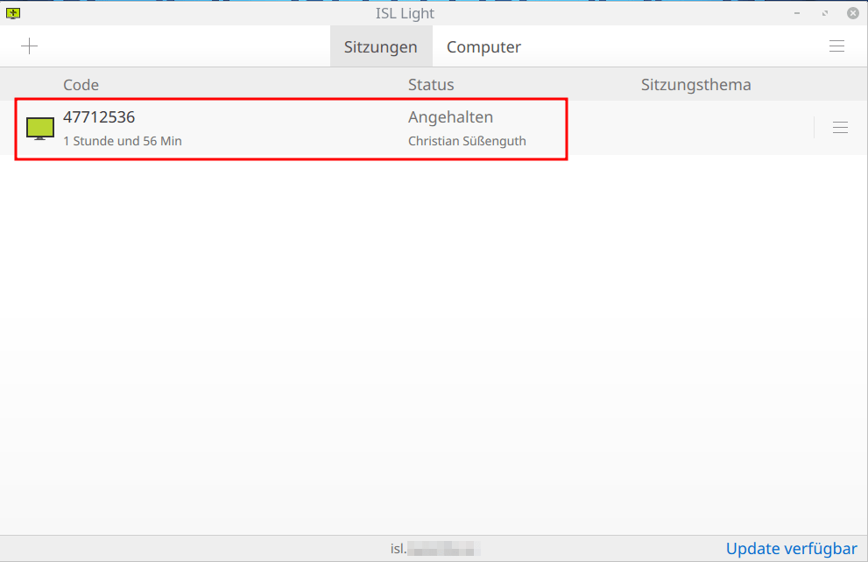
Task: Maximize the ISL Light window
Action: tap(825, 13)
